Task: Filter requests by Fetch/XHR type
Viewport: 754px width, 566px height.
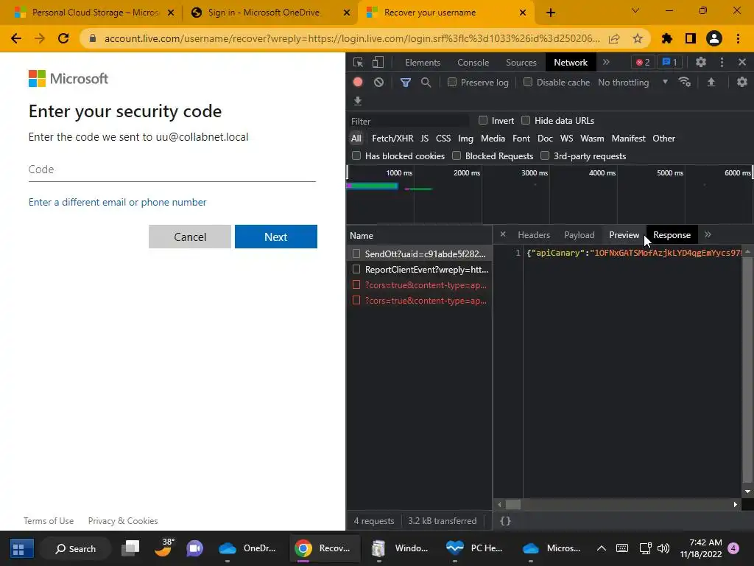Action: (392, 138)
